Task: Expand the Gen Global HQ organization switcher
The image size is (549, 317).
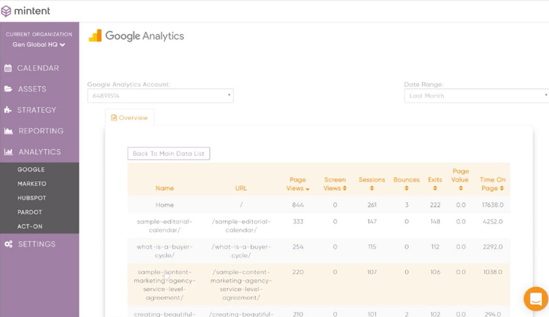Action: (38, 45)
